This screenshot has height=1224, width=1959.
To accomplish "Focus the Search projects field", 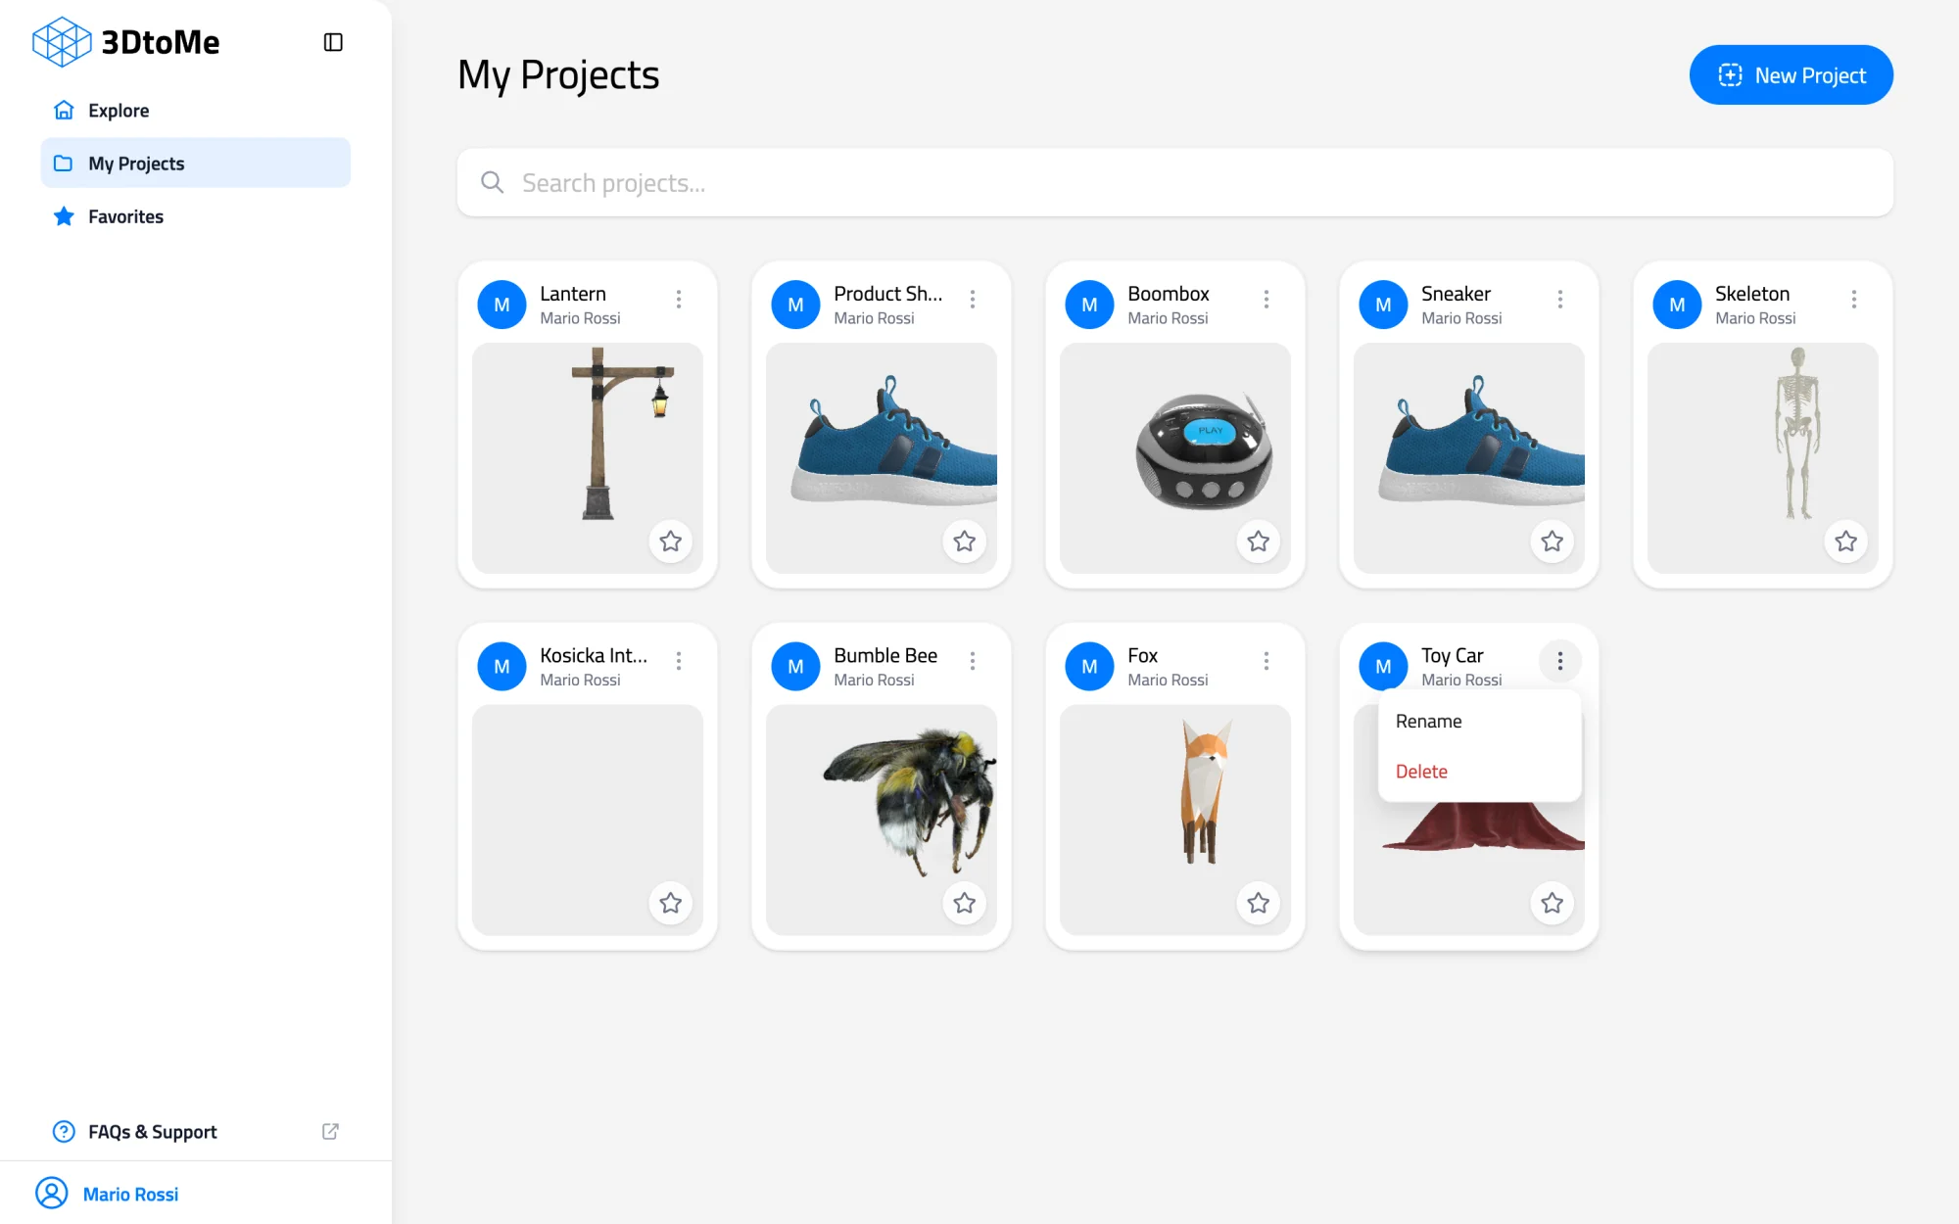I will pyautogui.click(x=1174, y=183).
